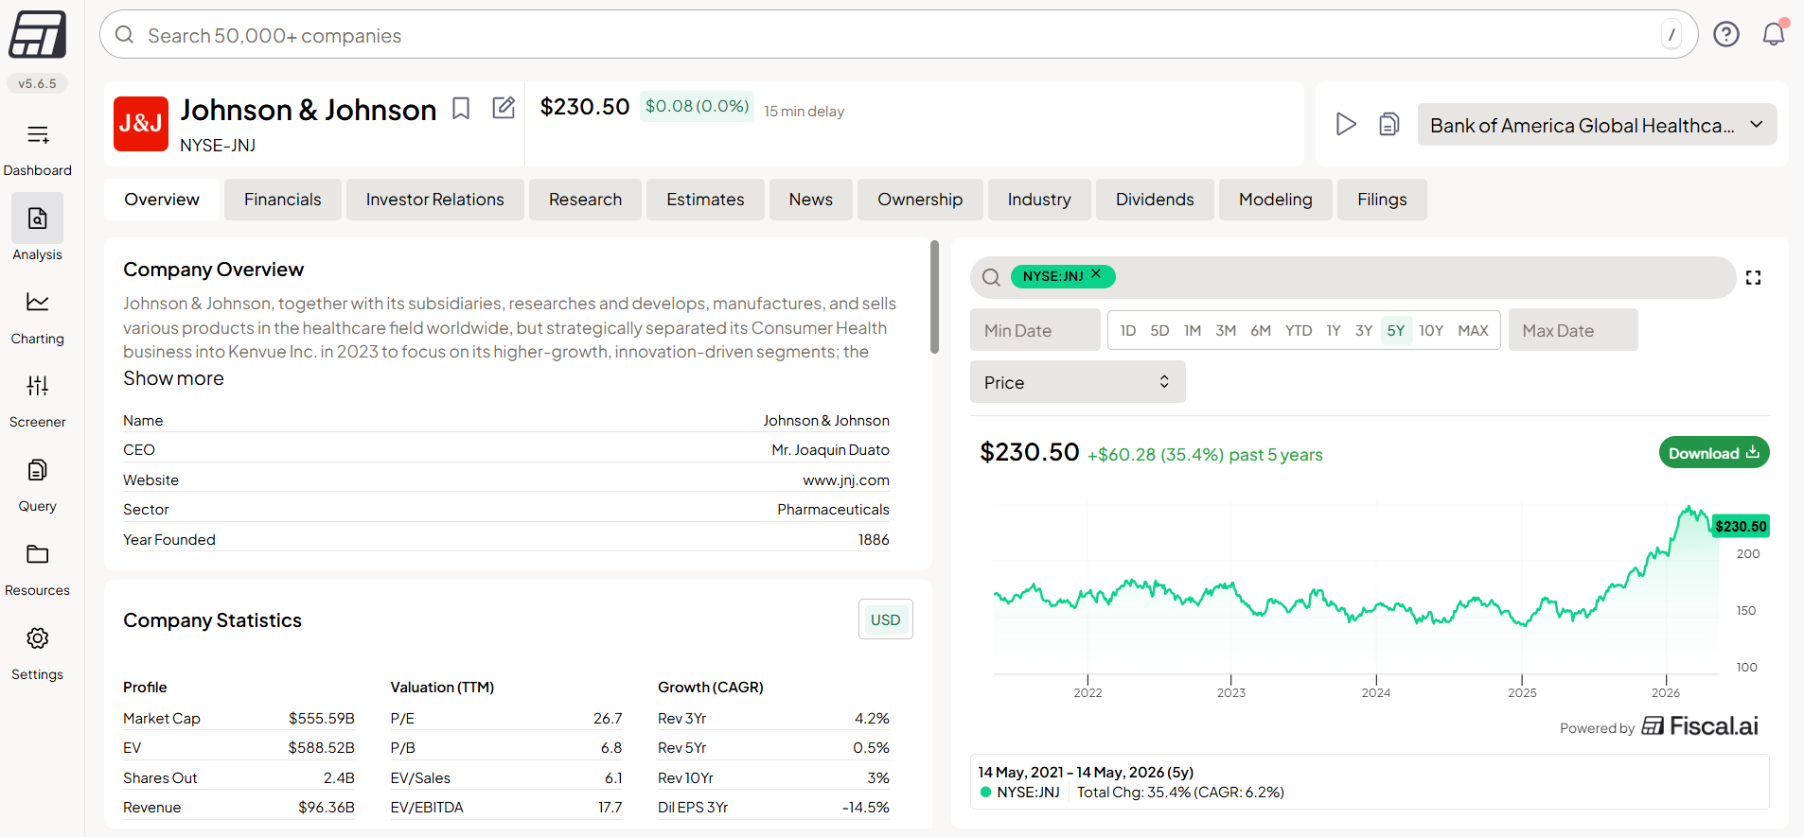
Task: Click the slash shortcut key hint
Action: point(1671,35)
